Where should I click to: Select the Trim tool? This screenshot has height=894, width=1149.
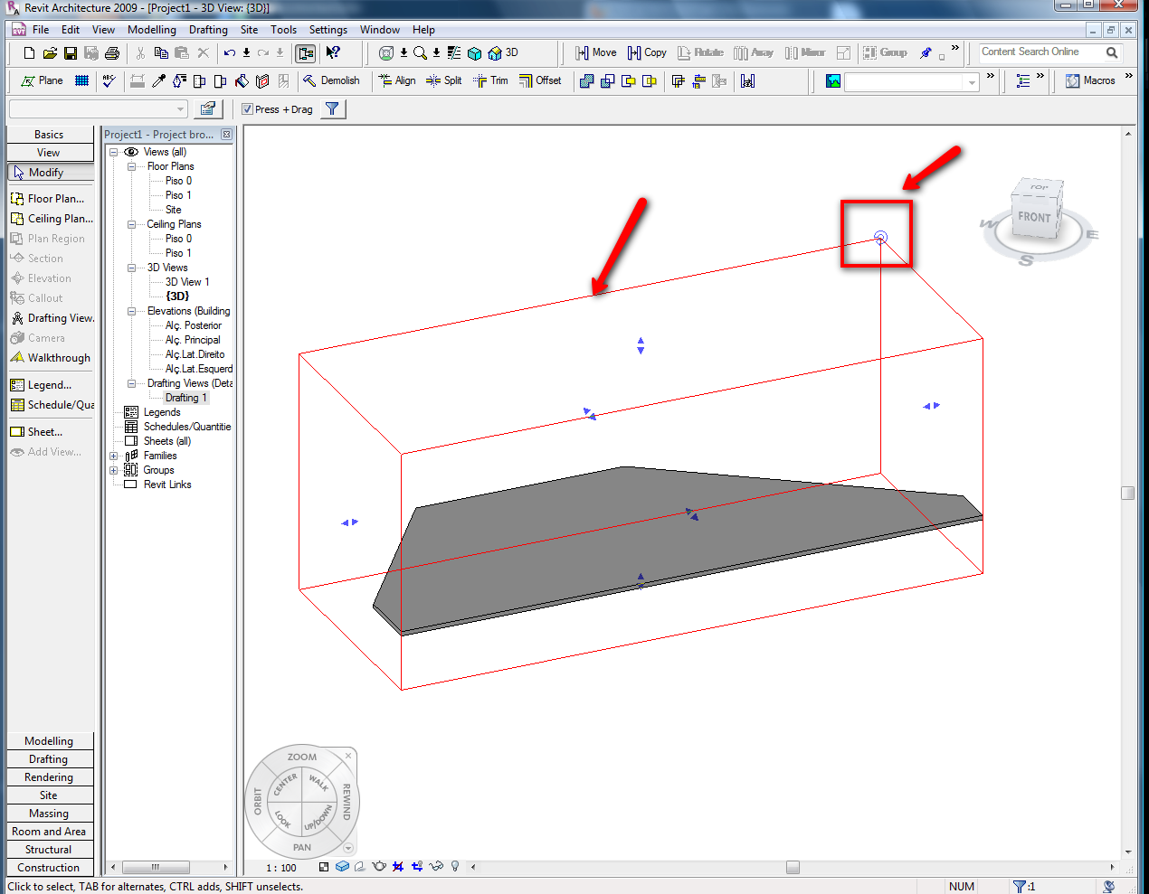pos(490,81)
